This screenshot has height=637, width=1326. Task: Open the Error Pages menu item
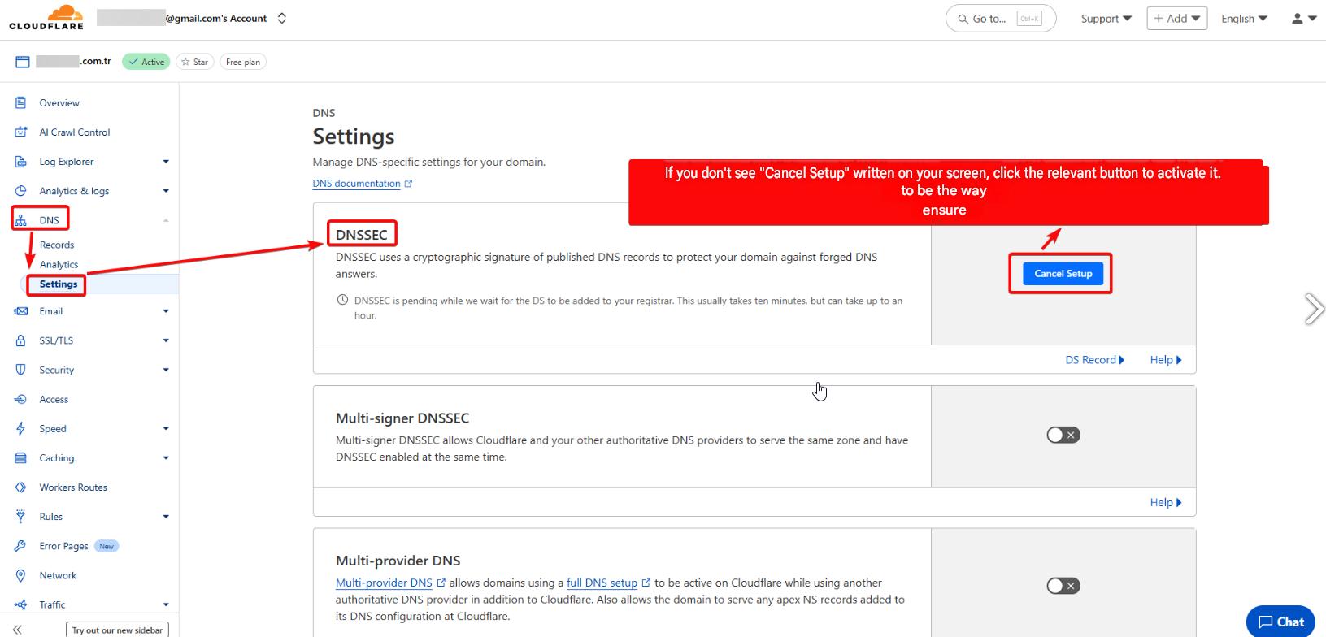pyautogui.click(x=63, y=546)
